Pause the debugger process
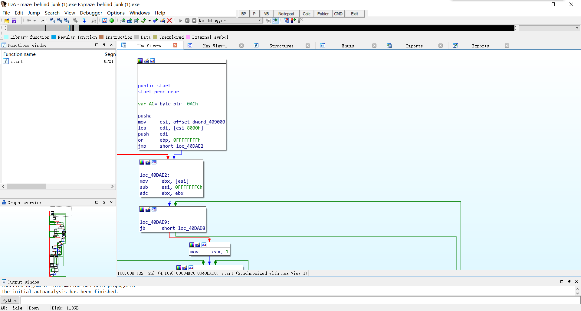The width and height of the screenshot is (581, 311). [x=187, y=21]
